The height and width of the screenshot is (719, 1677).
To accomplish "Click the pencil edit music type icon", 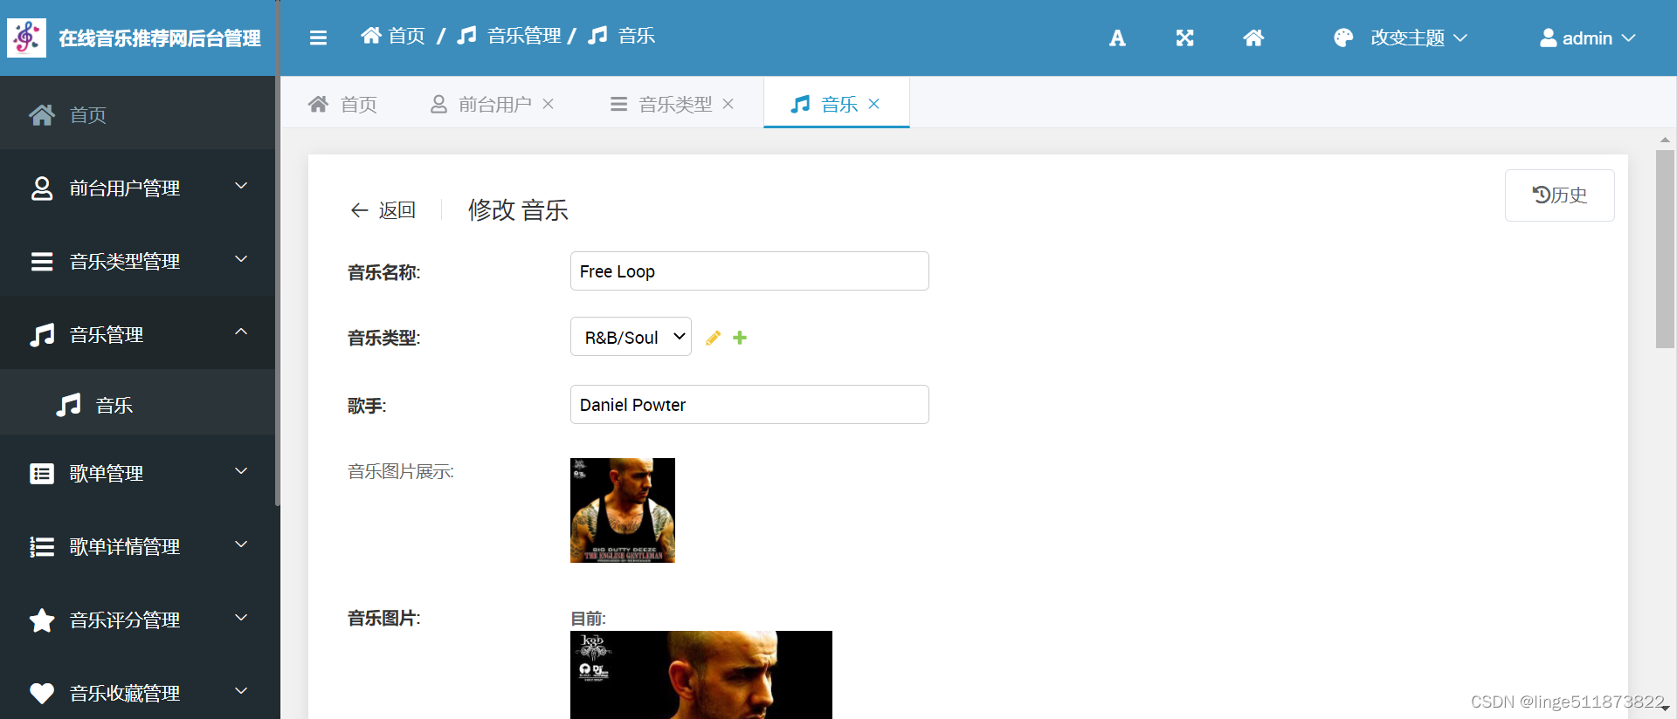I will tap(713, 338).
